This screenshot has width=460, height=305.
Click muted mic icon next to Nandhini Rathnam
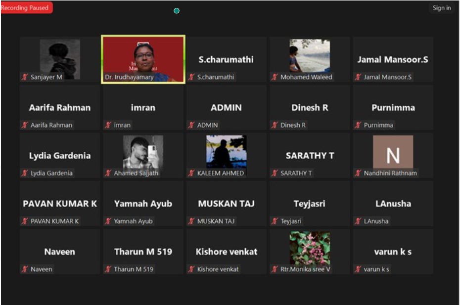tap(358, 173)
